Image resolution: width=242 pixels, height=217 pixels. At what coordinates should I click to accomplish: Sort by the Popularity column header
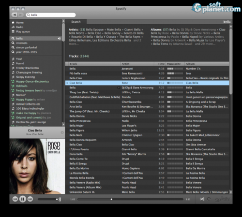[175, 64]
